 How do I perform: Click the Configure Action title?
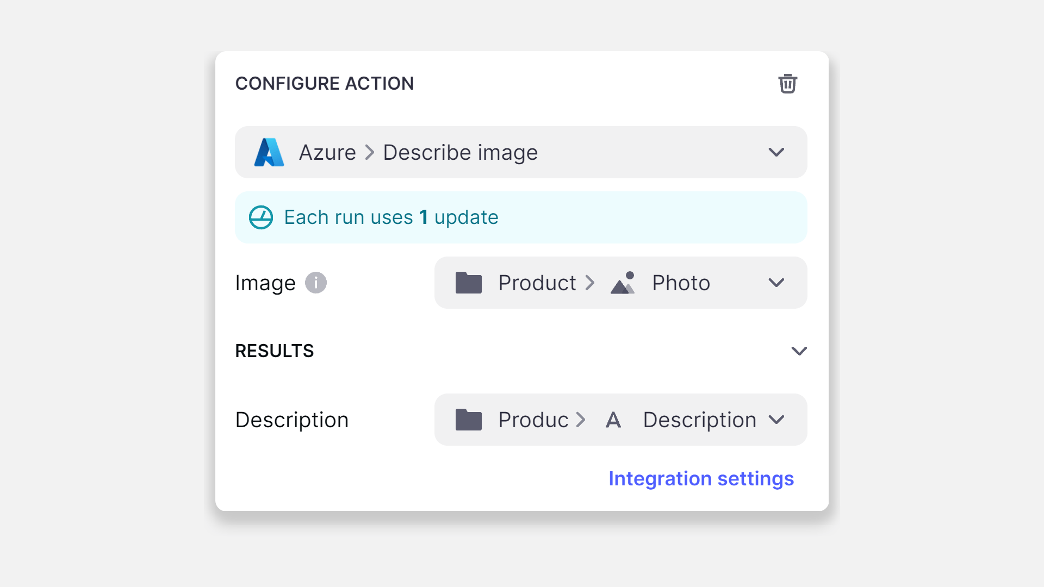point(325,84)
